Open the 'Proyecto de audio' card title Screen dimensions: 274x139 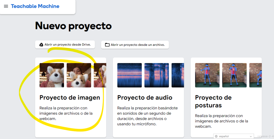click(x=145, y=98)
